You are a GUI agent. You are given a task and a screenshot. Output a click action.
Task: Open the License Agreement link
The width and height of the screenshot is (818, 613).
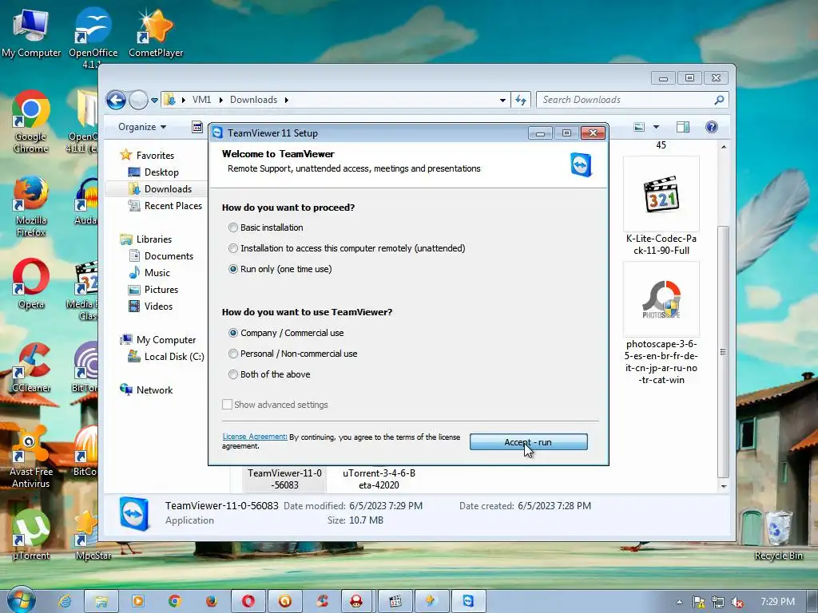point(255,437)
